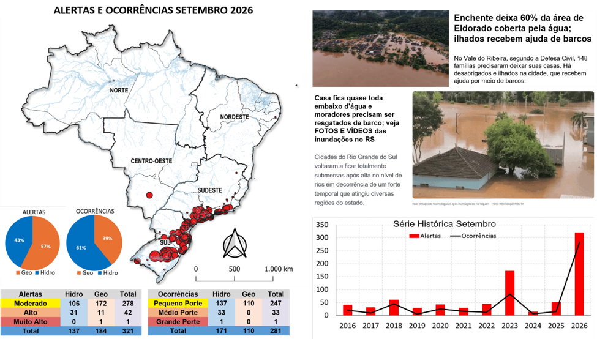
Task: Click the SUDESTE region label
Action: coord(210,190)
